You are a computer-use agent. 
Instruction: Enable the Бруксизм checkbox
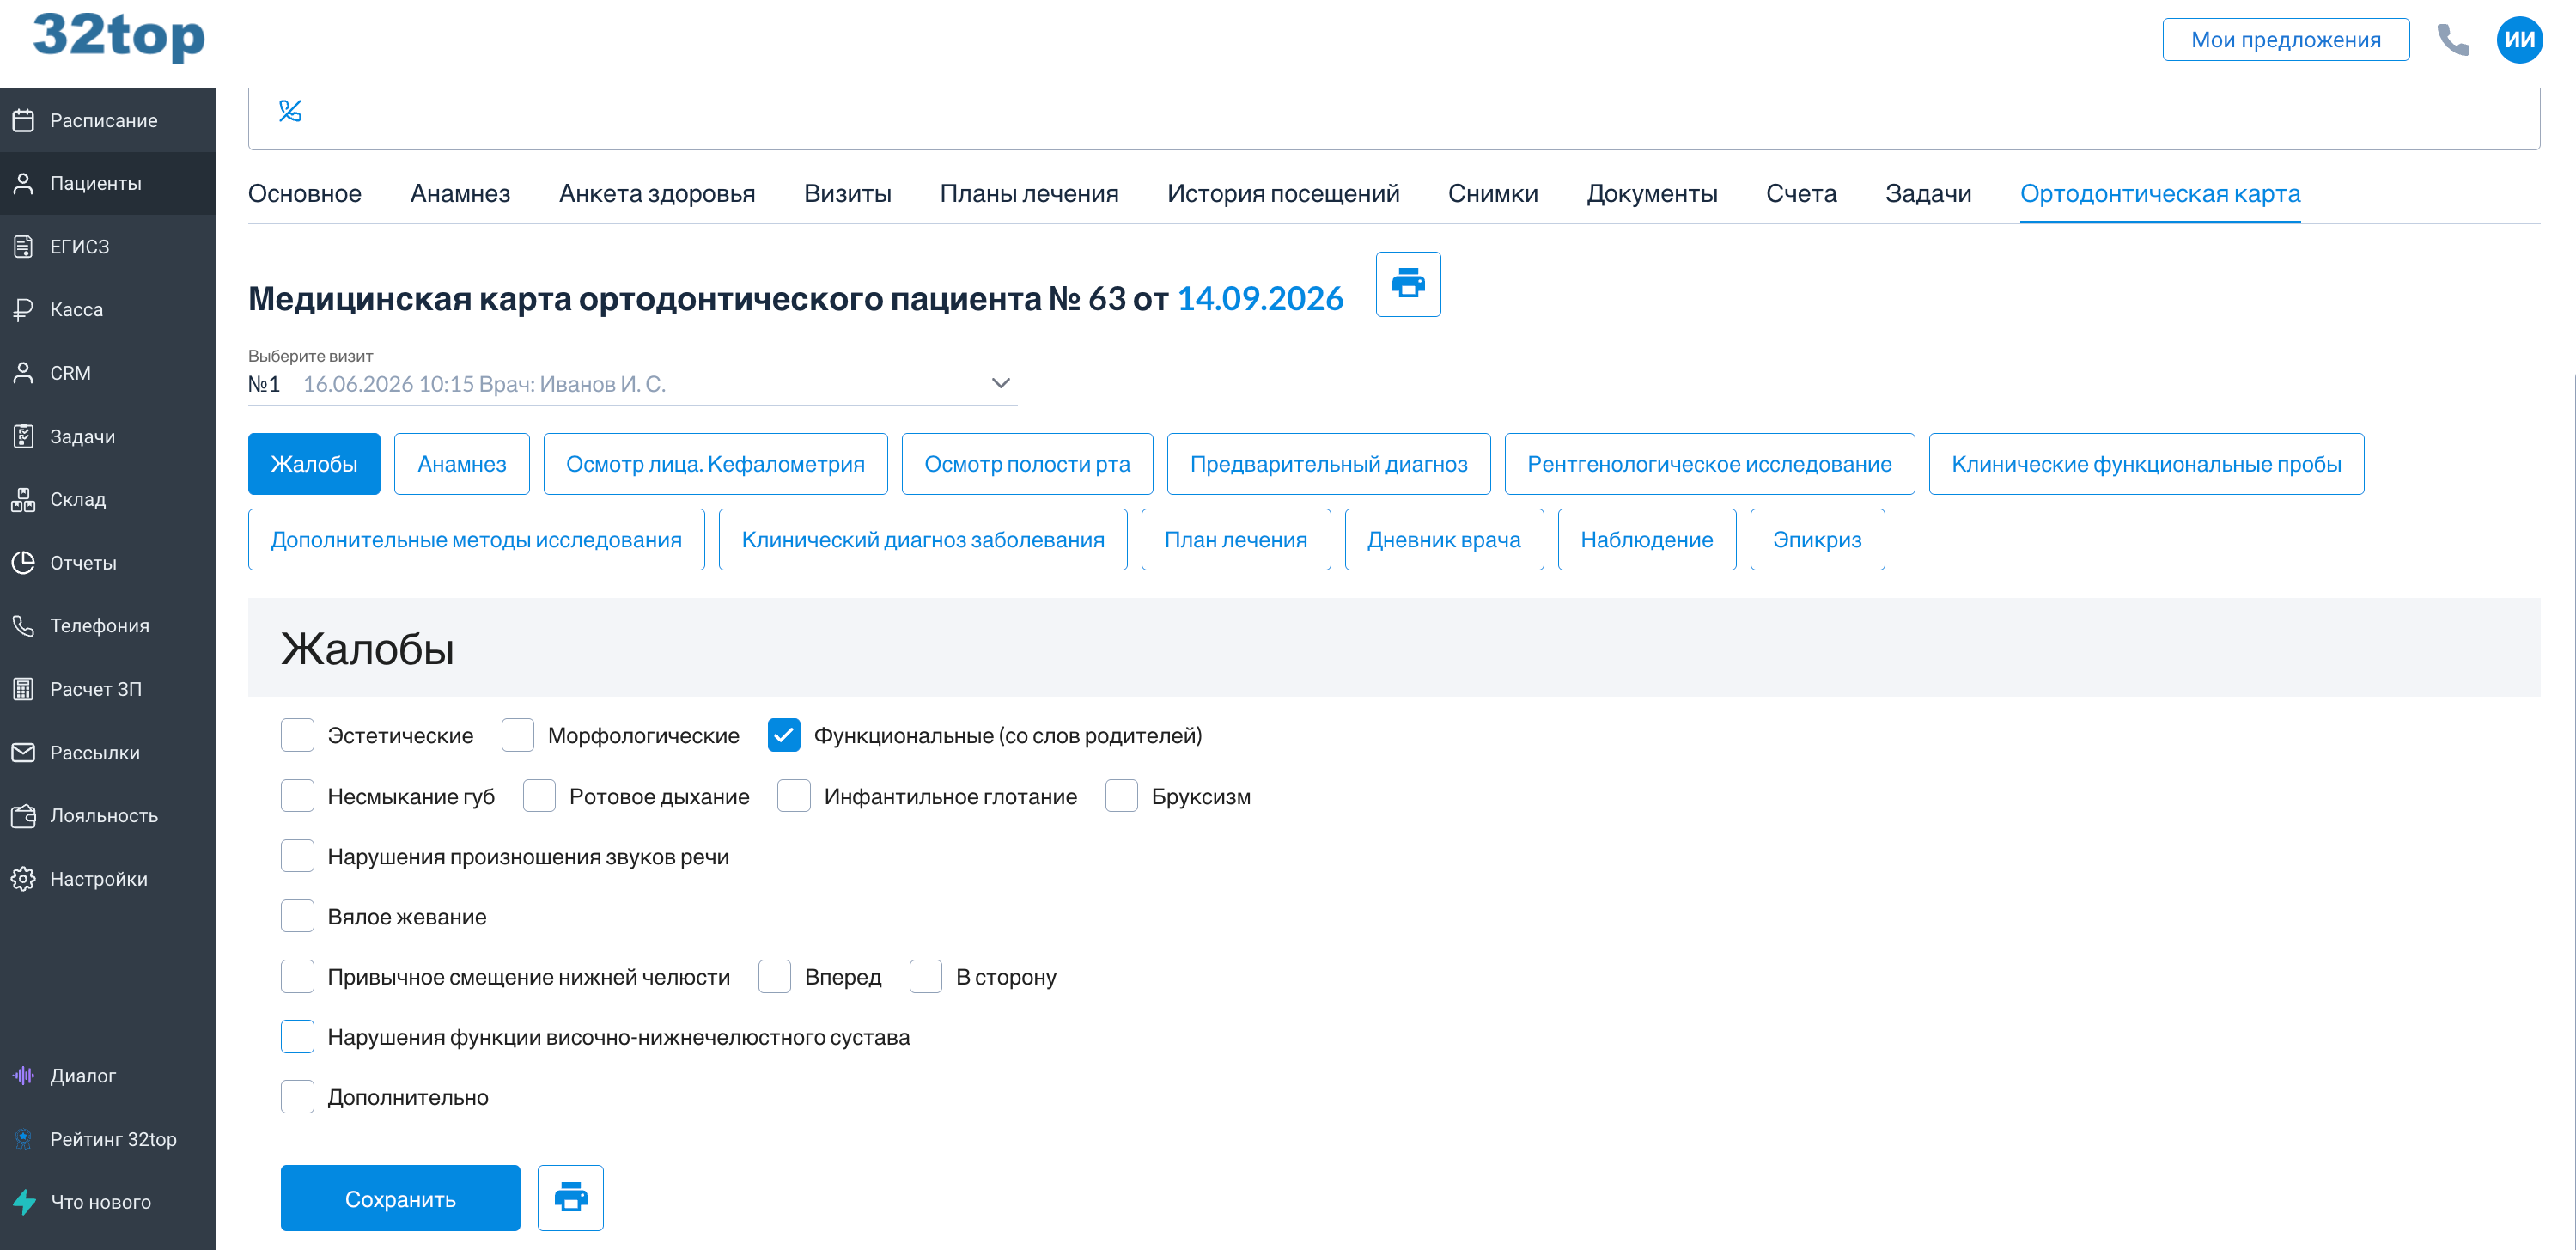click(x=1121, y=796)
